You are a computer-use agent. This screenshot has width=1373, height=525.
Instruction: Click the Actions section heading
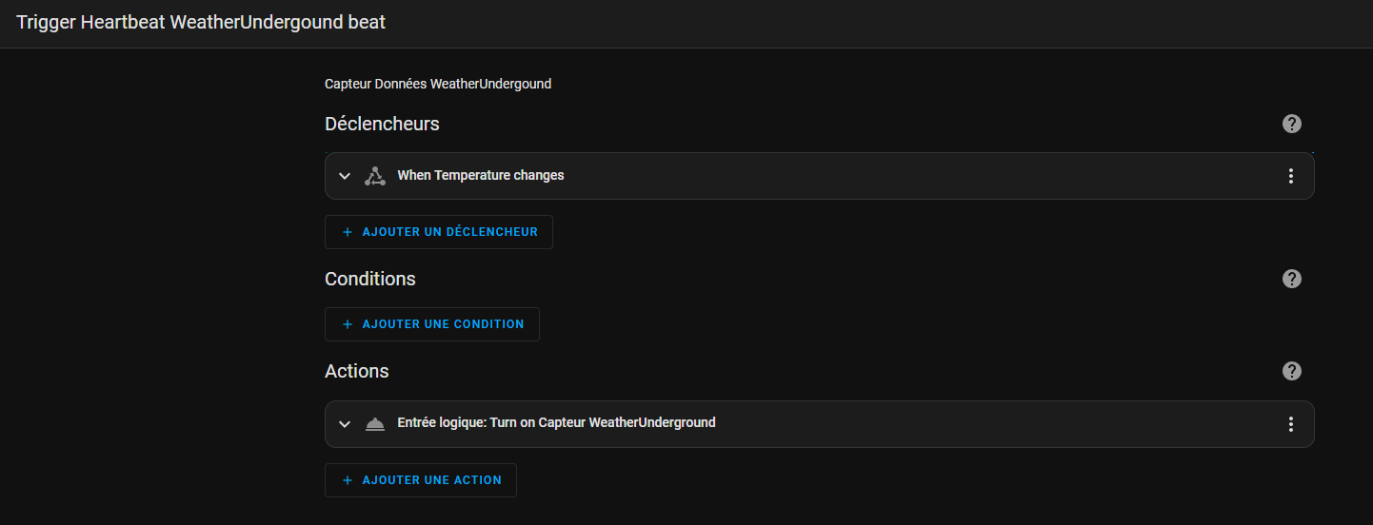[x=357, y=371]
